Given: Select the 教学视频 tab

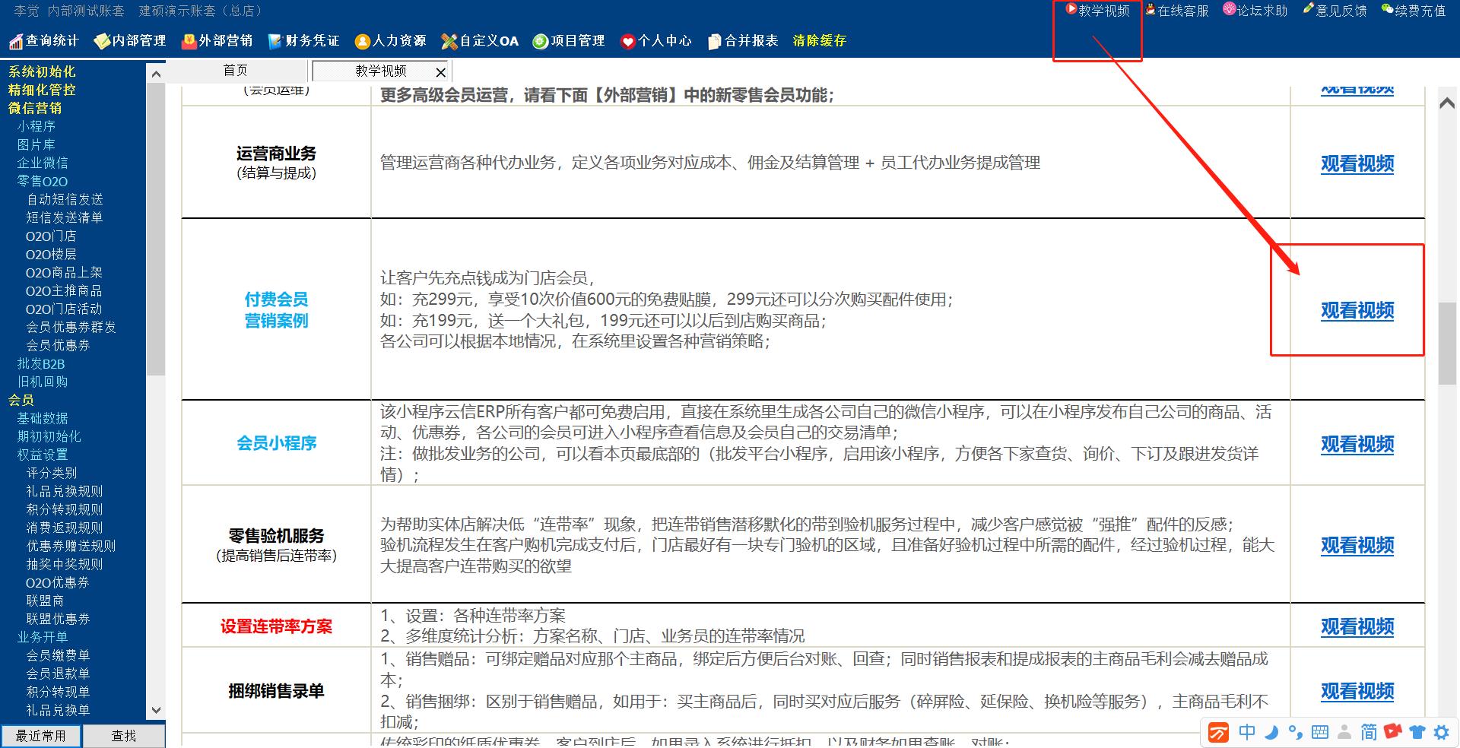Looking at the screenshot, I should [381, 71].
